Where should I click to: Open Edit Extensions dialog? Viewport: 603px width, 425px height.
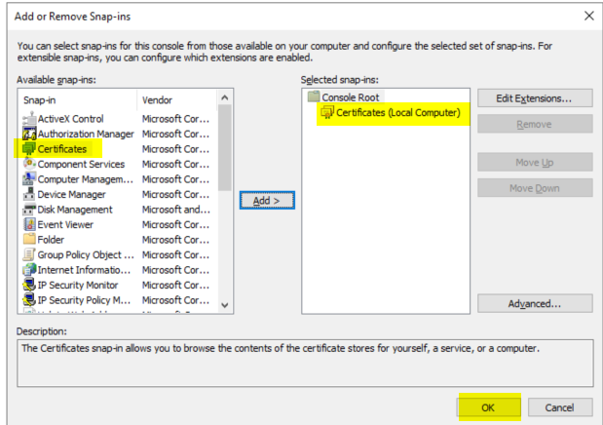pos(535,98)
